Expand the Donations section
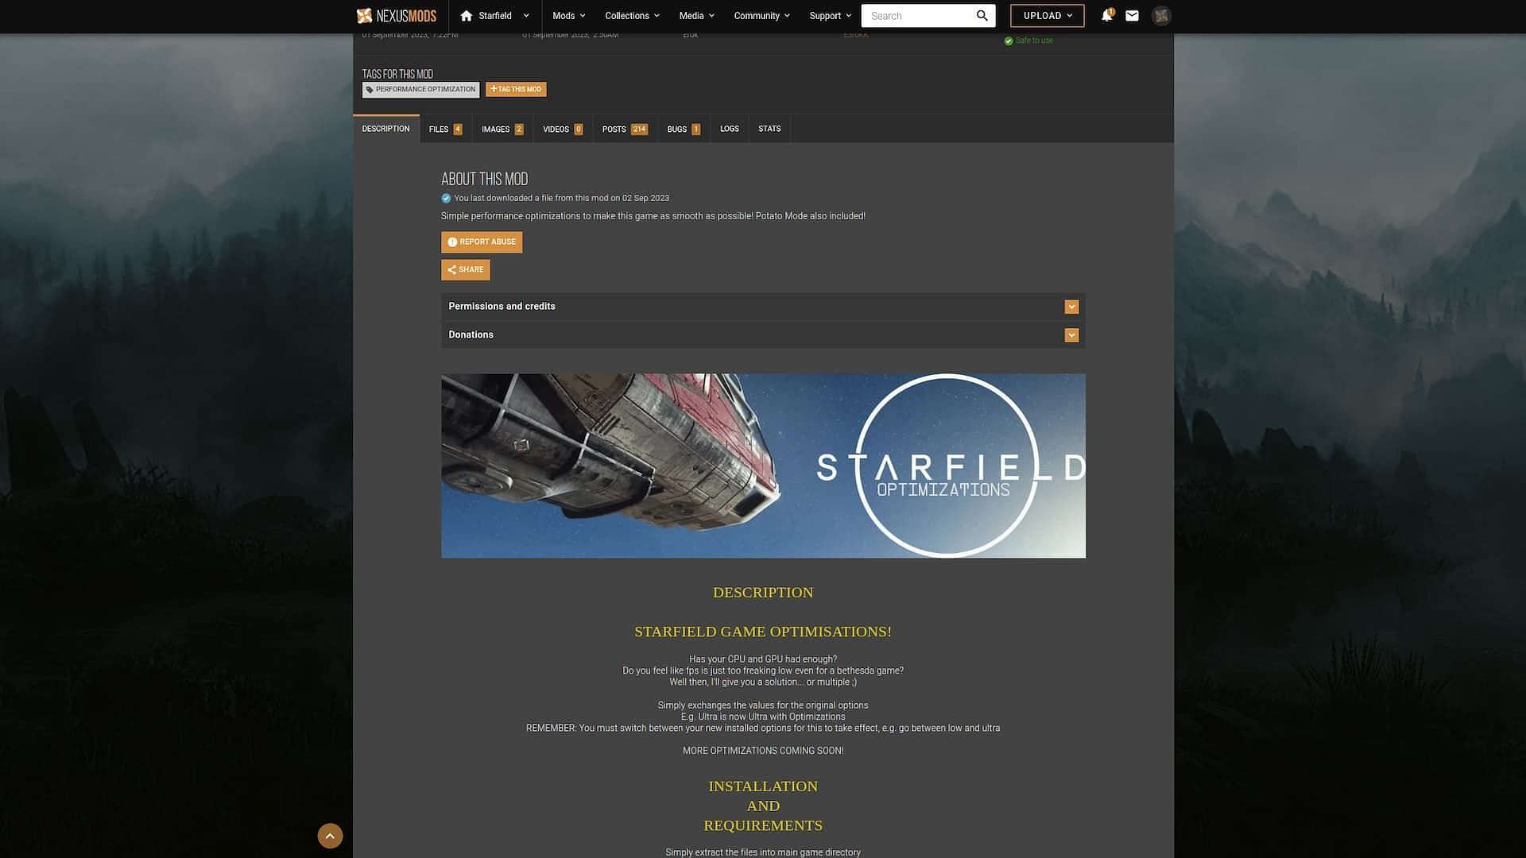The image size is (1526, 858). coord(1071,334)
